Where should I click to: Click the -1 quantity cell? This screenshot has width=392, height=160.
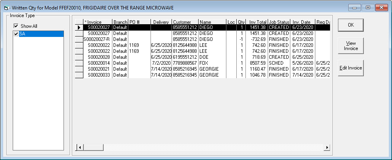click(241, 39)
